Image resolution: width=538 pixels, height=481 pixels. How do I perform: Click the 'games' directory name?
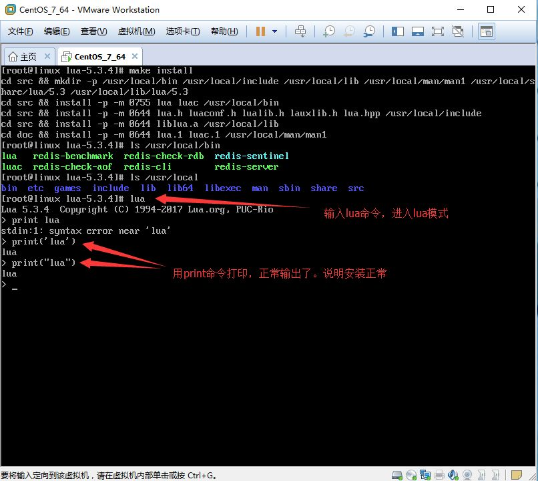[x=67, y=188]
